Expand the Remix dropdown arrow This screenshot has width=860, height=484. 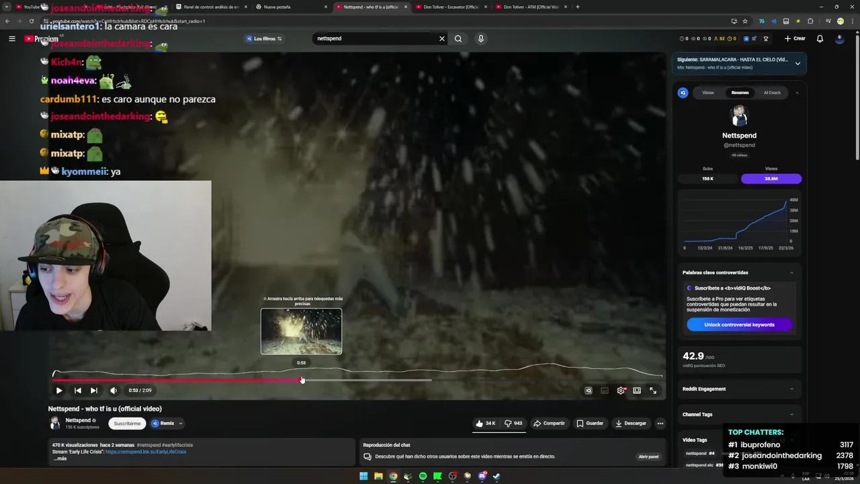pos(181,424)
